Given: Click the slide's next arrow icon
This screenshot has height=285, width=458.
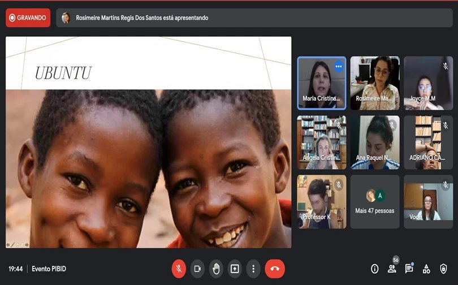Looking at the screenshot, I should (27, 245).
